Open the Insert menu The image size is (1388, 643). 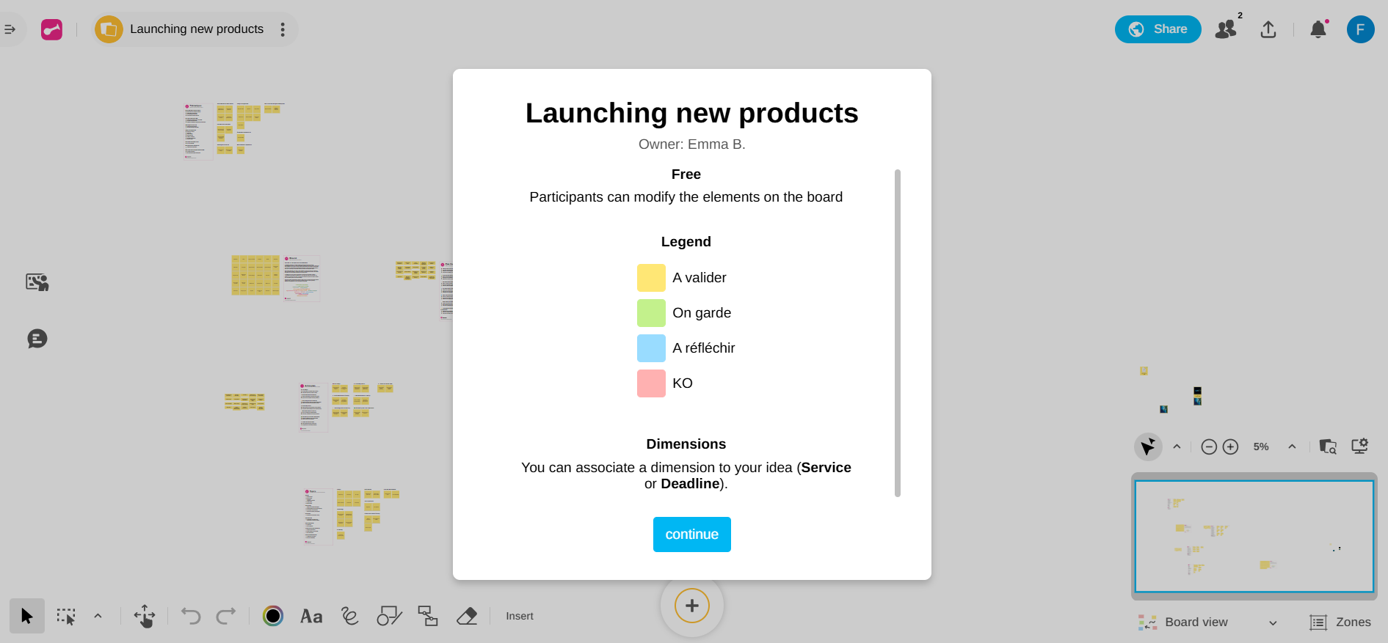(x=520, y=616)
